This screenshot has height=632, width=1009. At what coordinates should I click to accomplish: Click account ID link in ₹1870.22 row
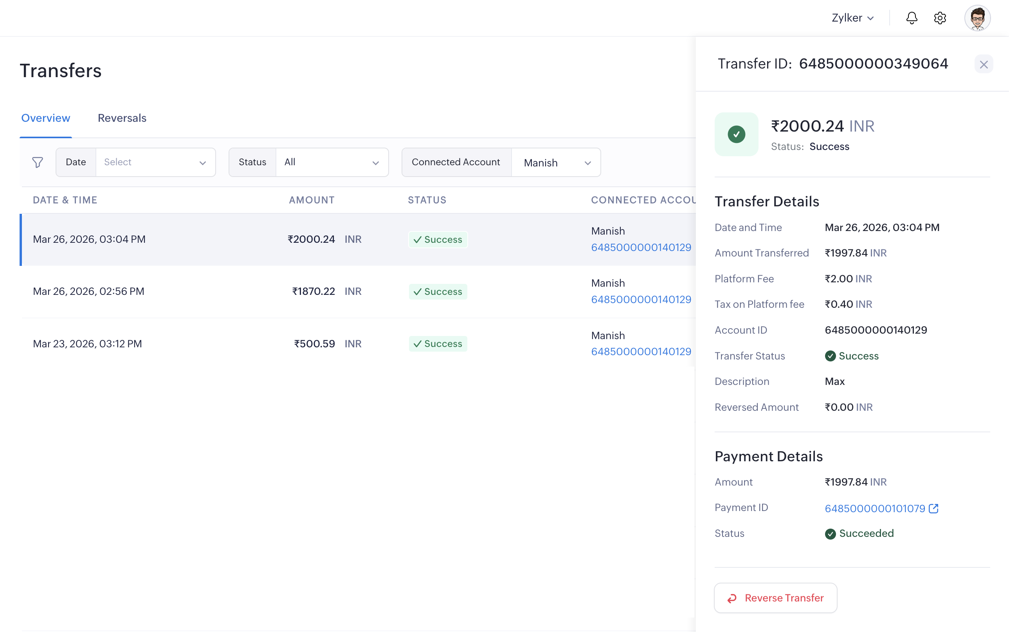[641, 299]
